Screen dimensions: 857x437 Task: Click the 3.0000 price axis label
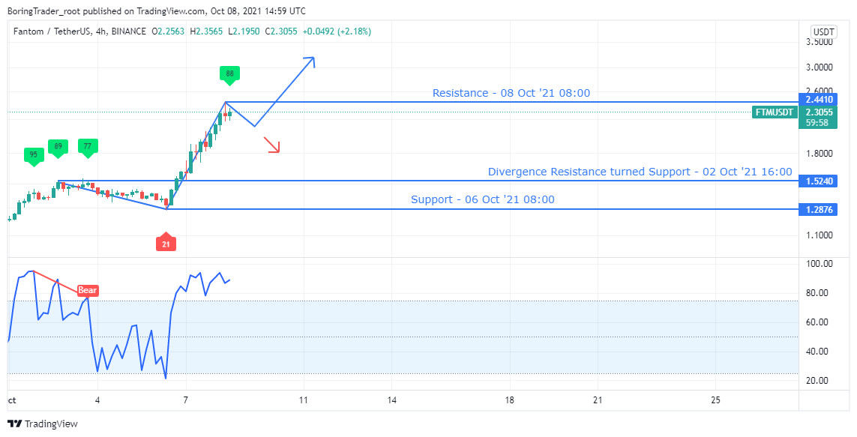[x=818, y=67]
